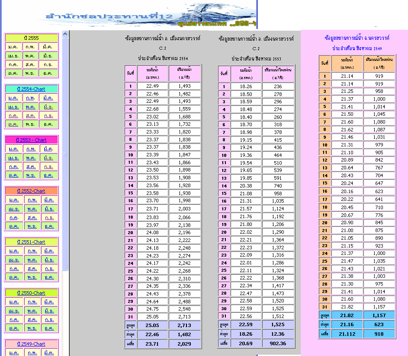408x356 pixels.
Task: Click the 1,045 flow value cell
Action: tap(379, 114)
